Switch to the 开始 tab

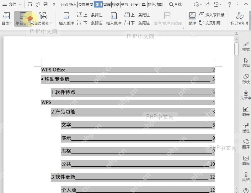pos(64,4)
